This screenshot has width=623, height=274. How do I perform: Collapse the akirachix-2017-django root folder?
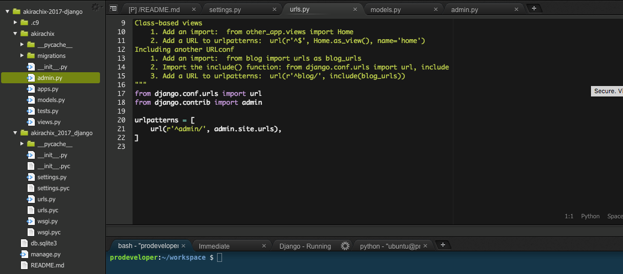pyautogui.click(x=8, y=12)
